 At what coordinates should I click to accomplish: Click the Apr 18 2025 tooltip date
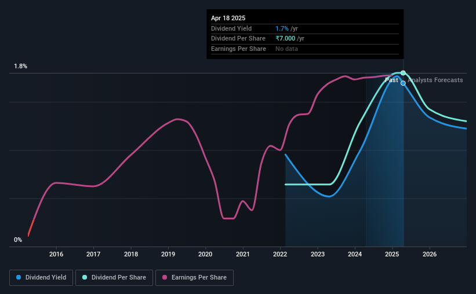tap(228, 18)
